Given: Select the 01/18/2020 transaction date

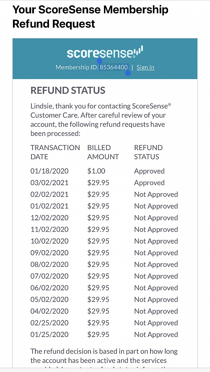Looking at the screenshot, I should pos(49,171).
